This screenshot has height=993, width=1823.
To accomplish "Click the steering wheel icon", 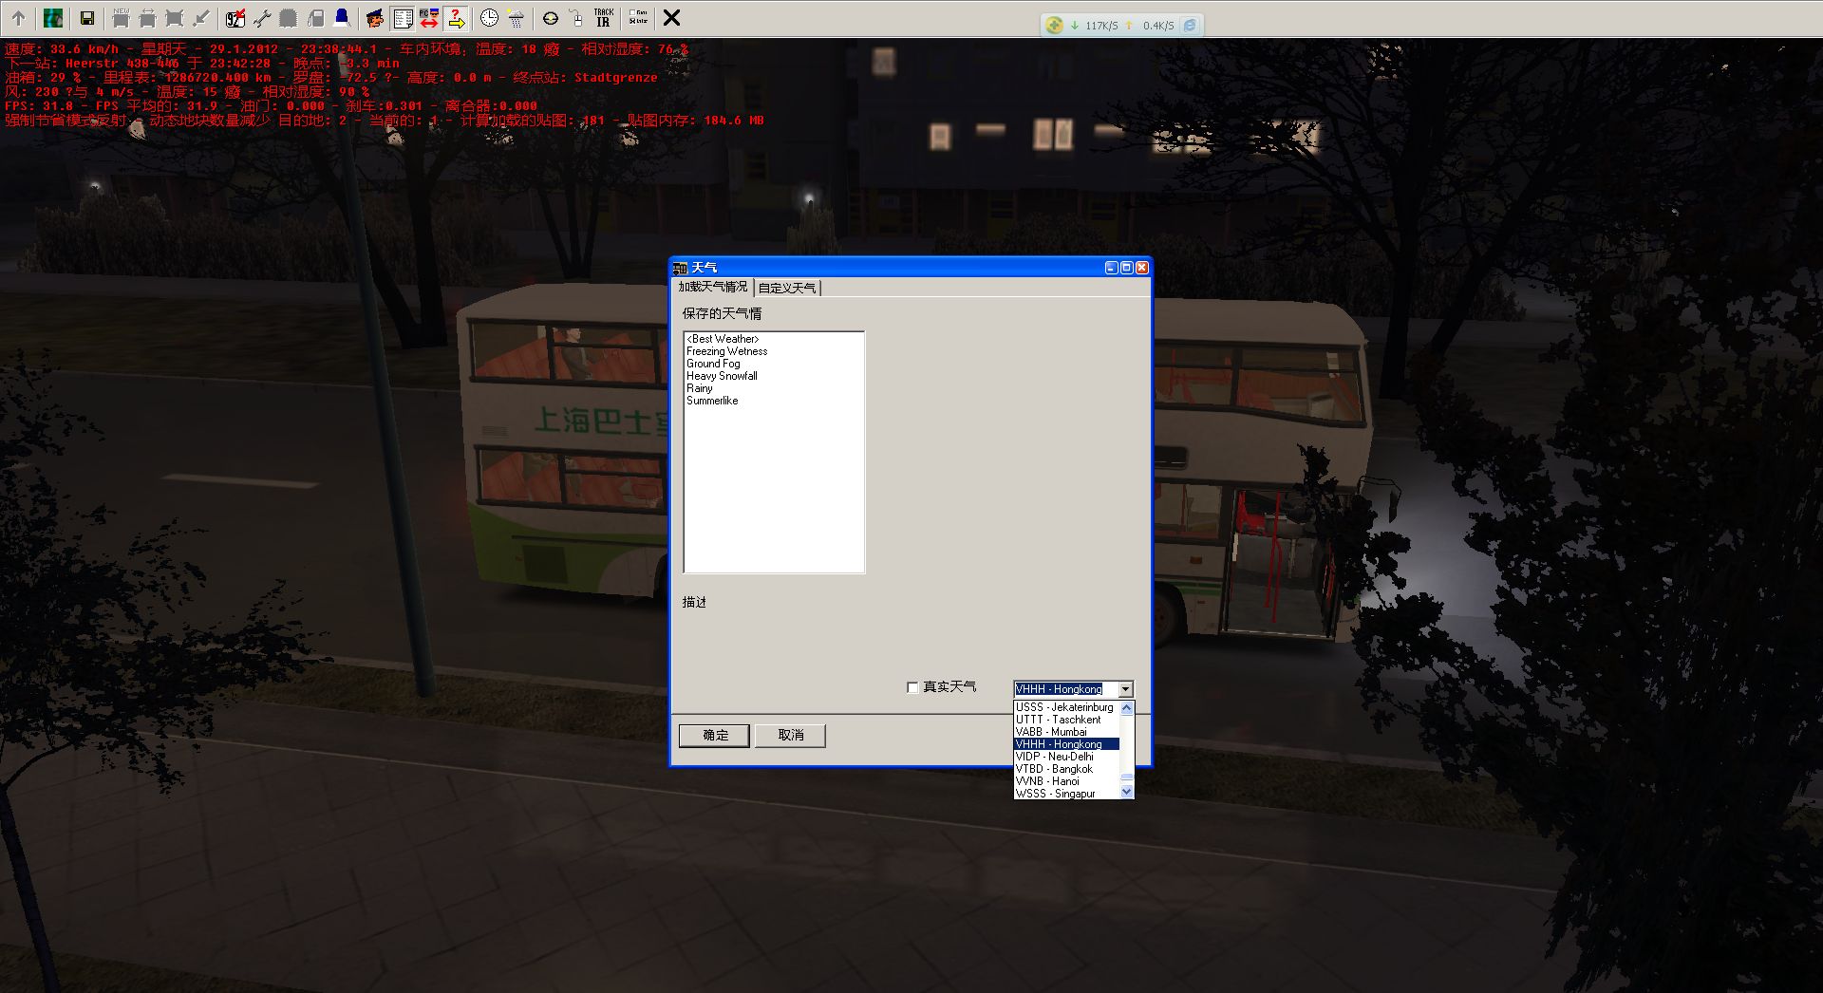I will pos(550,18).
